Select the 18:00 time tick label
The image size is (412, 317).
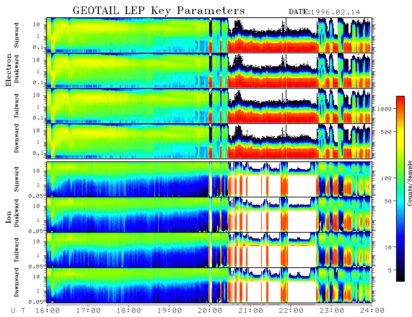pos(129,311)
